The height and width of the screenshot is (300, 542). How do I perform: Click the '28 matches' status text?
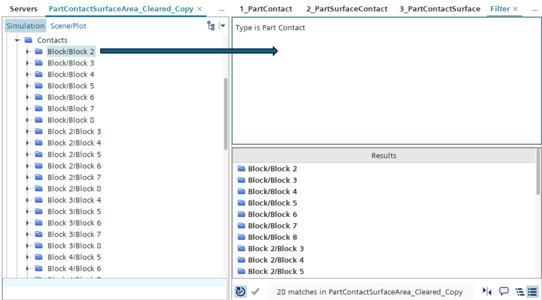[370, 292]
